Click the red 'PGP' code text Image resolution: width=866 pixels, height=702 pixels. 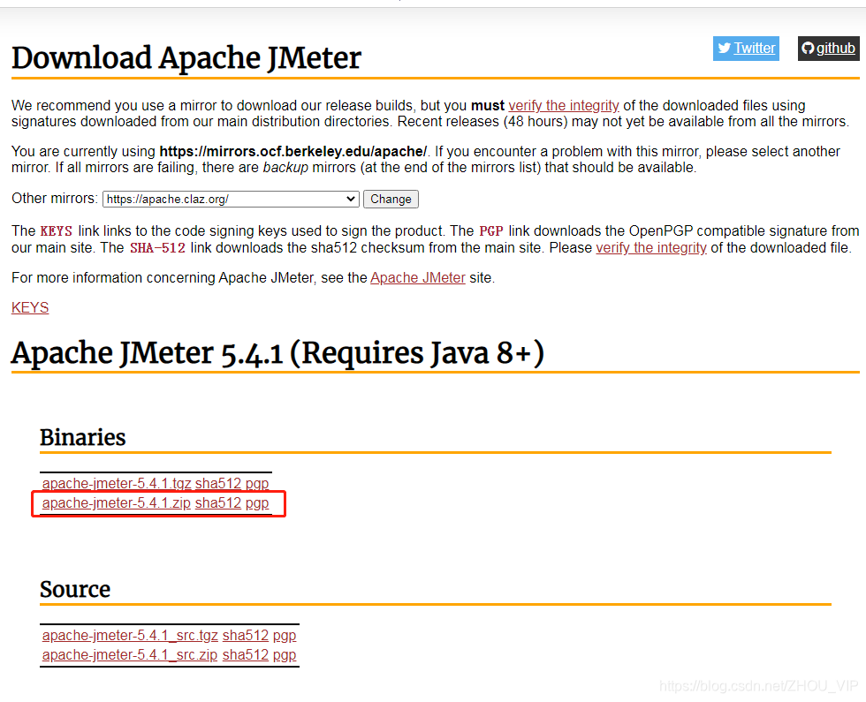click(491, 230)
